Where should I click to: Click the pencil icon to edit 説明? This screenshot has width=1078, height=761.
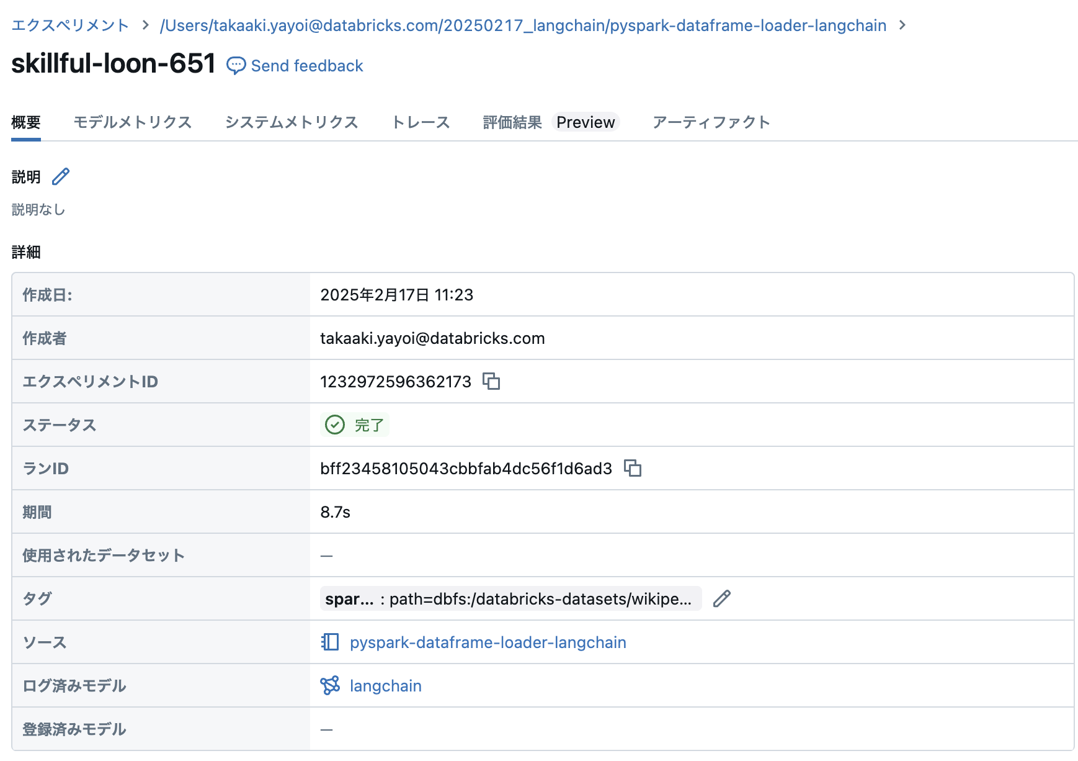pyautogui.click(x=60, y=177)
